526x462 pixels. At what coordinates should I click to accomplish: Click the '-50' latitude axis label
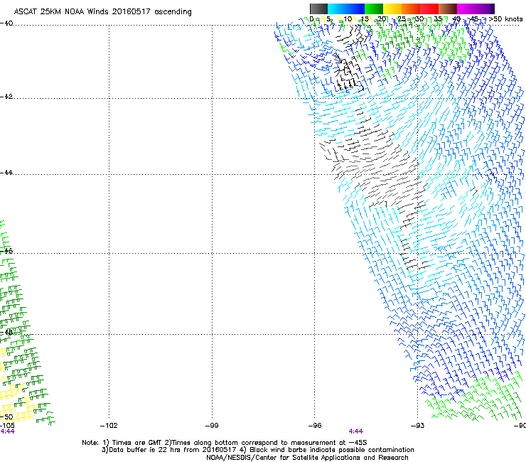pyautogui.click(x=6, y=417)
